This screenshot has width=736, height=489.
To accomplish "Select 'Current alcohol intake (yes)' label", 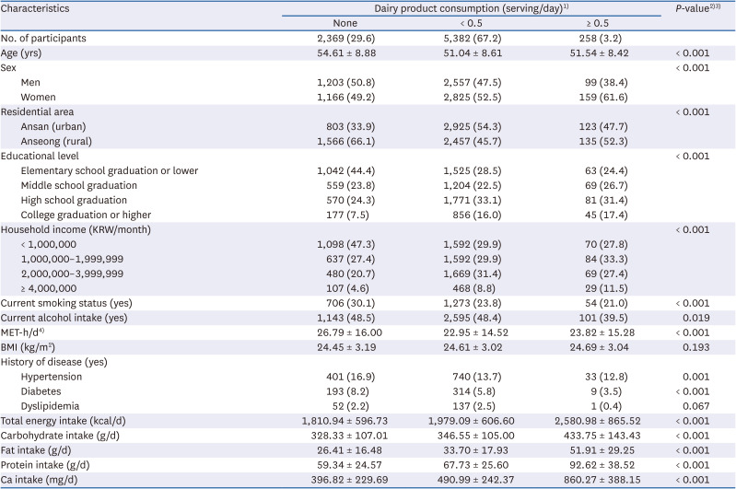I will [64, 318].
